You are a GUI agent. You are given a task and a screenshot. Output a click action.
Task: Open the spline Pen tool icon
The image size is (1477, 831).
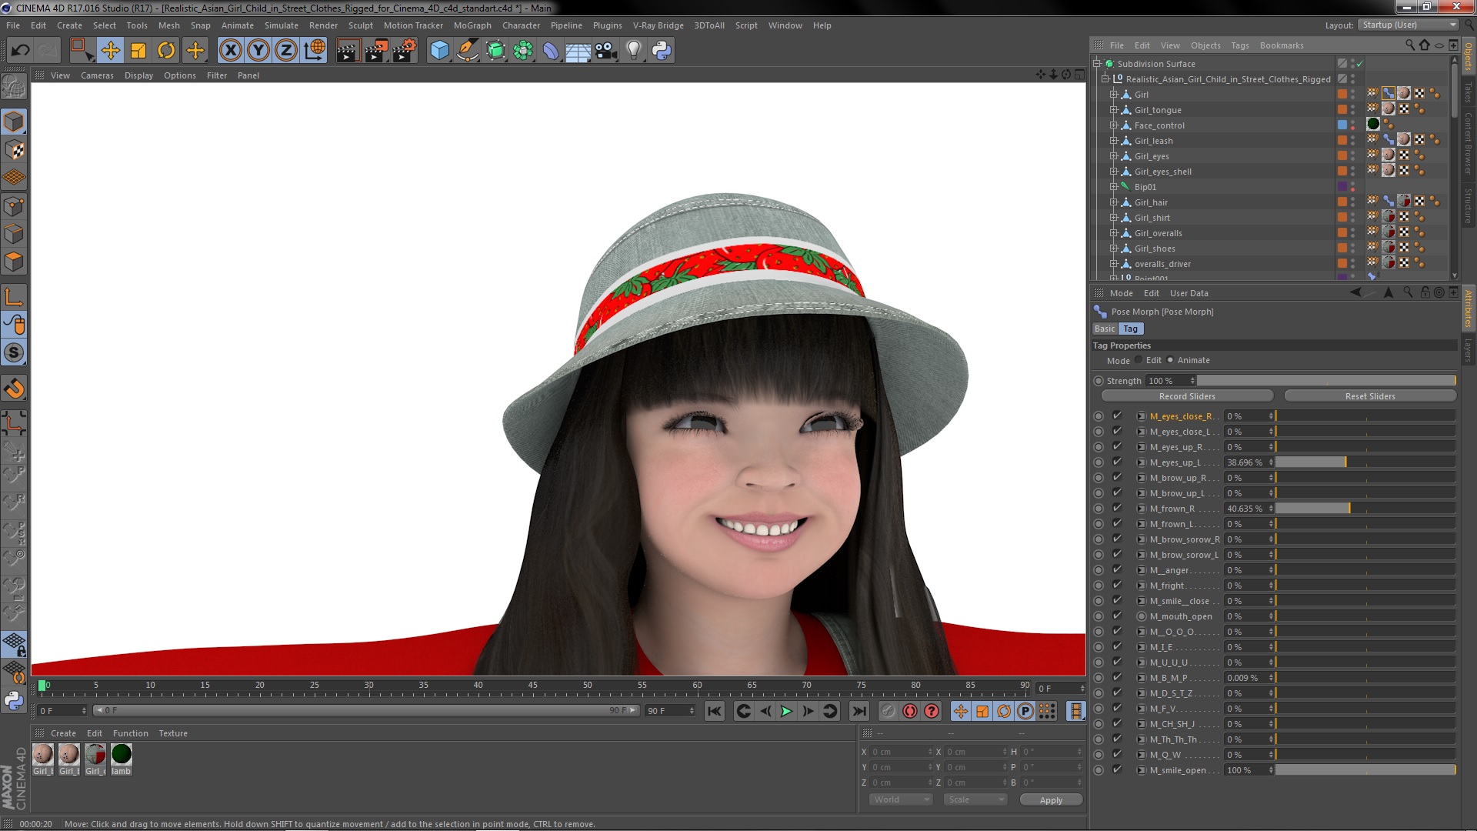(467, 51)
